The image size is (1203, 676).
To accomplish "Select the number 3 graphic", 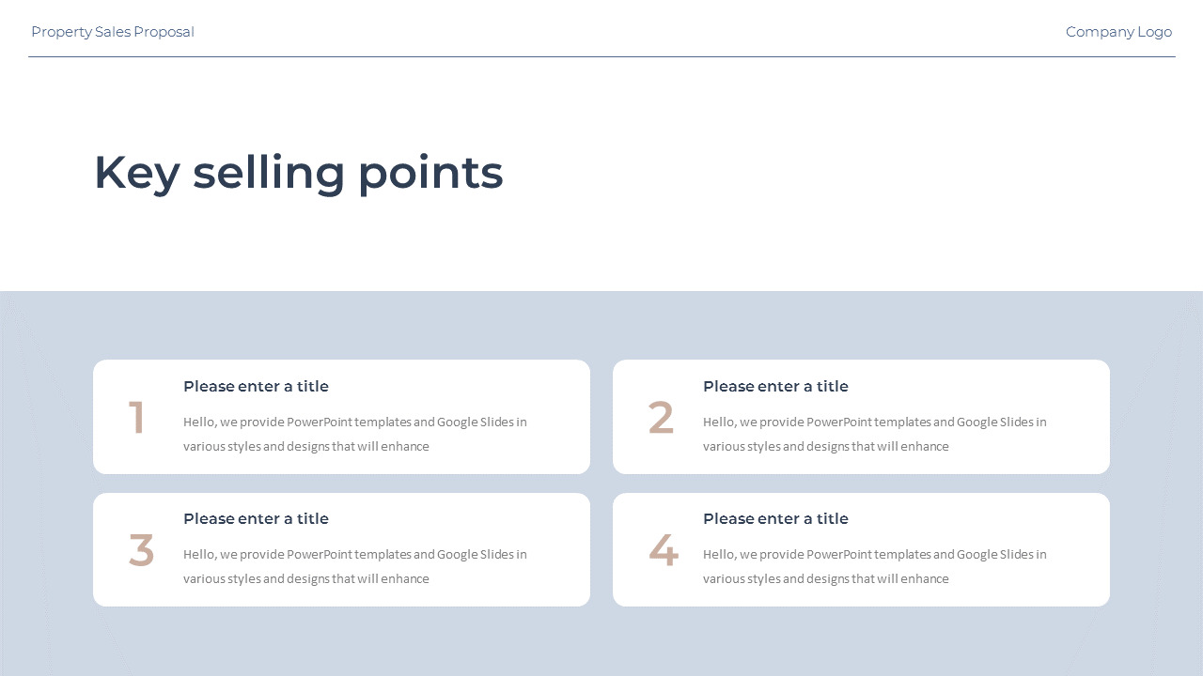I will [141, 550].
